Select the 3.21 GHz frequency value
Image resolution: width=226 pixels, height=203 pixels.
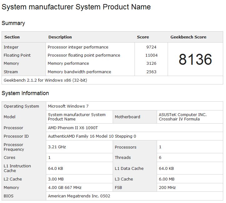point(57,147)
